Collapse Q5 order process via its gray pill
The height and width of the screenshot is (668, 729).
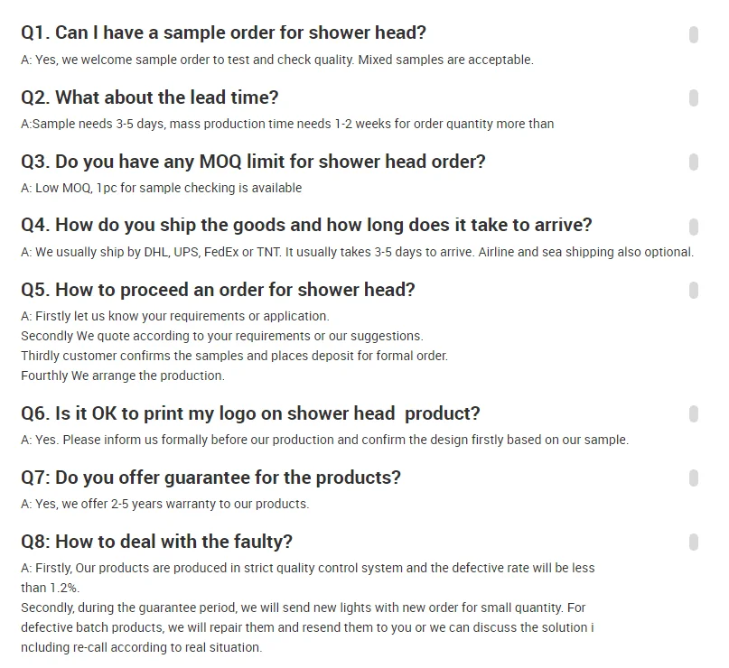[x=694, y=290]
